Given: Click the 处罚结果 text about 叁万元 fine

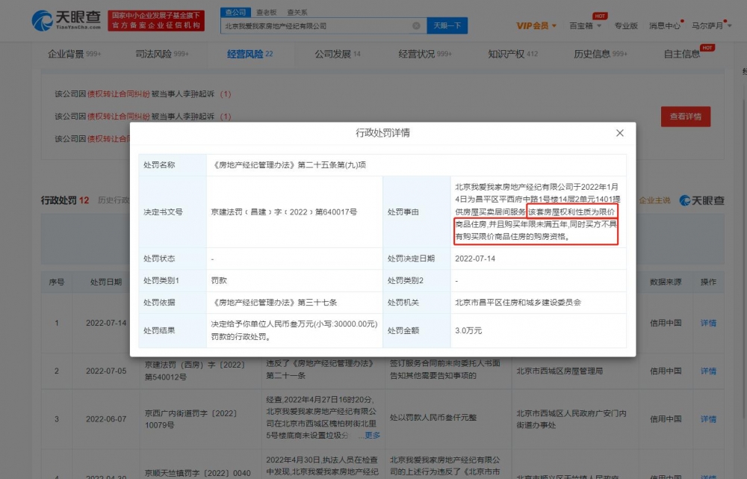Looking at the screenshot, I should coord(294,330).
